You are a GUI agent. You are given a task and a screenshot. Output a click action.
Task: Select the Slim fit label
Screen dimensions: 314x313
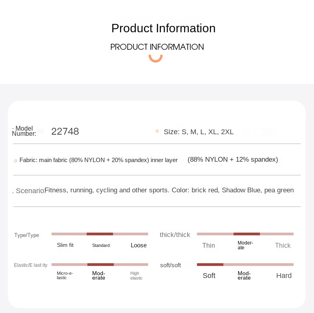coord(65,245)
